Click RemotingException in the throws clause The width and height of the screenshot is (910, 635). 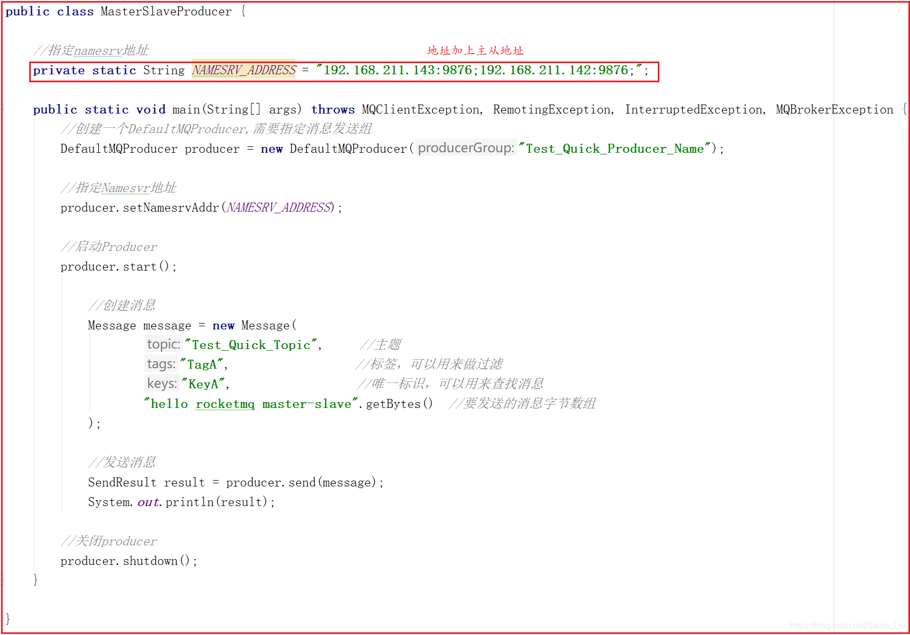pos(552,109)
